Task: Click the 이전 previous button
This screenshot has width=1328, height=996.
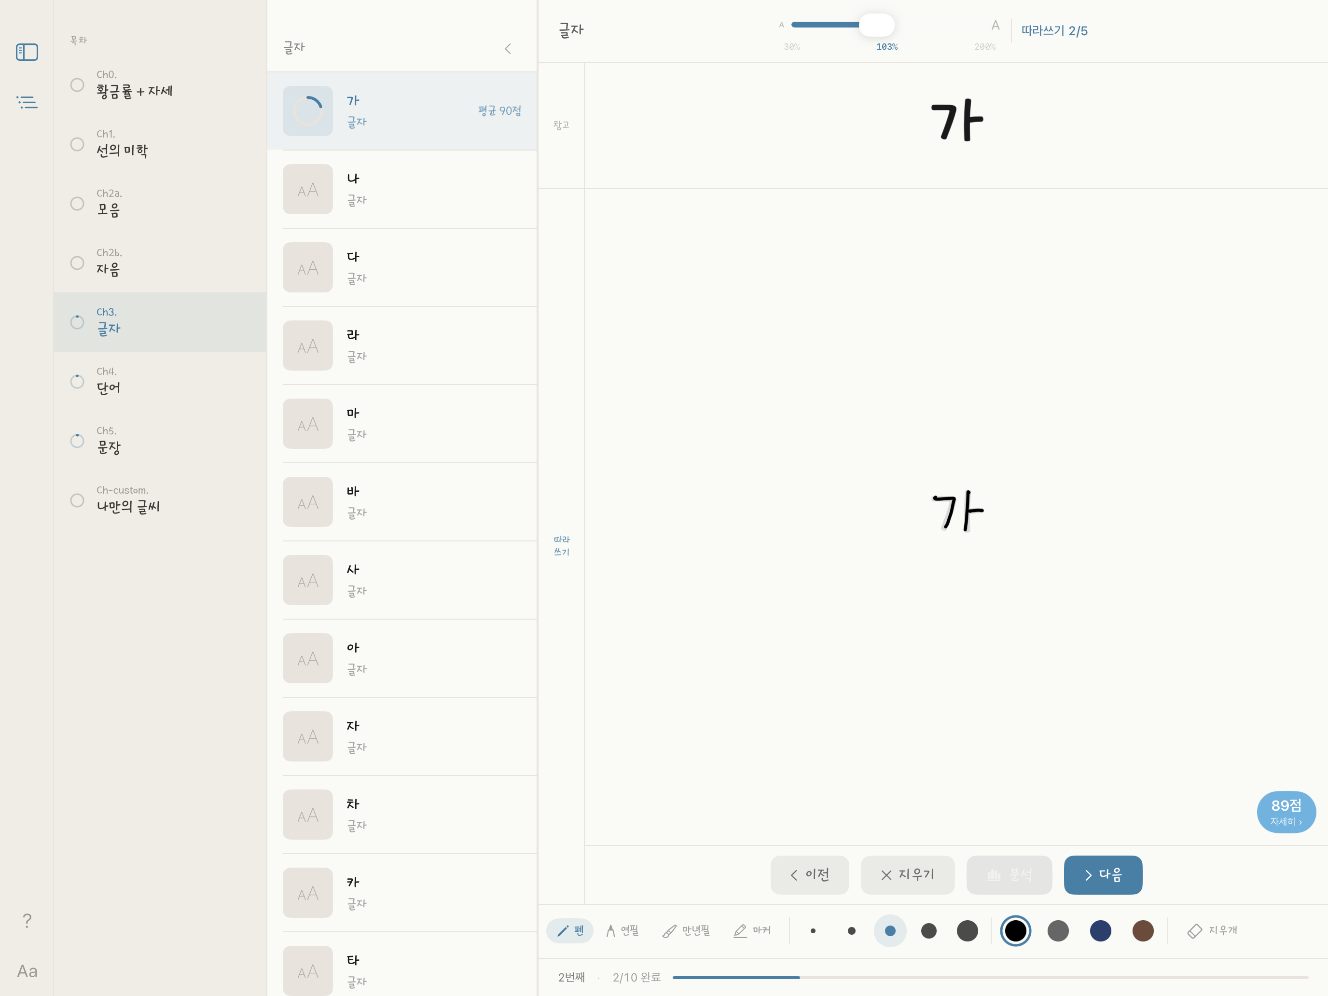Action: 809,875
